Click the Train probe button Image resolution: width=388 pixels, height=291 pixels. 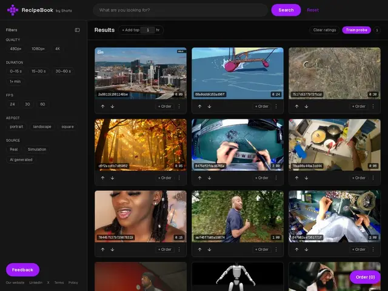[x=356, y=30]
